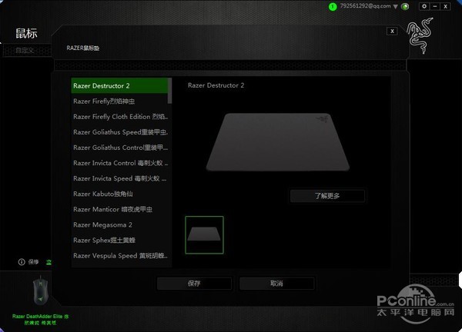
Task: Select Razer Kabuto mouse mat
Action: (119, 194)
